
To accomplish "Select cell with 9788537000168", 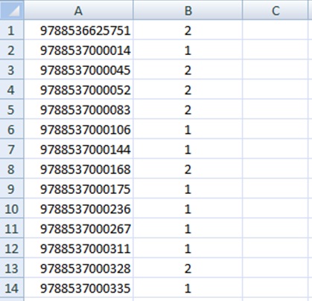I will coord(79,169).
